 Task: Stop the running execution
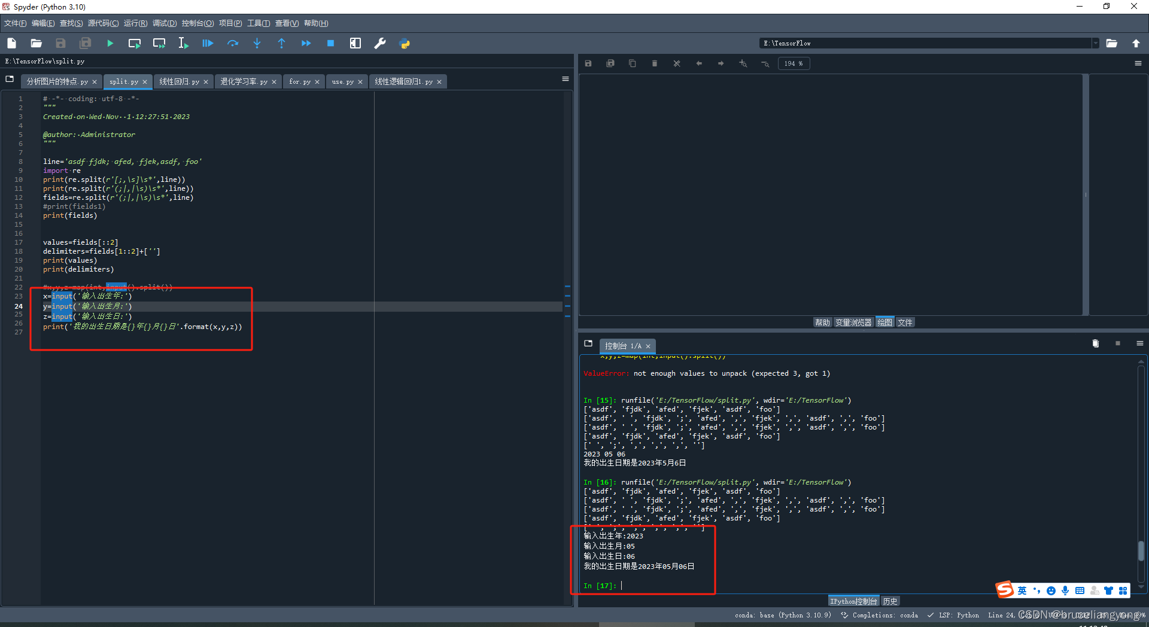(x=330, y=43)
